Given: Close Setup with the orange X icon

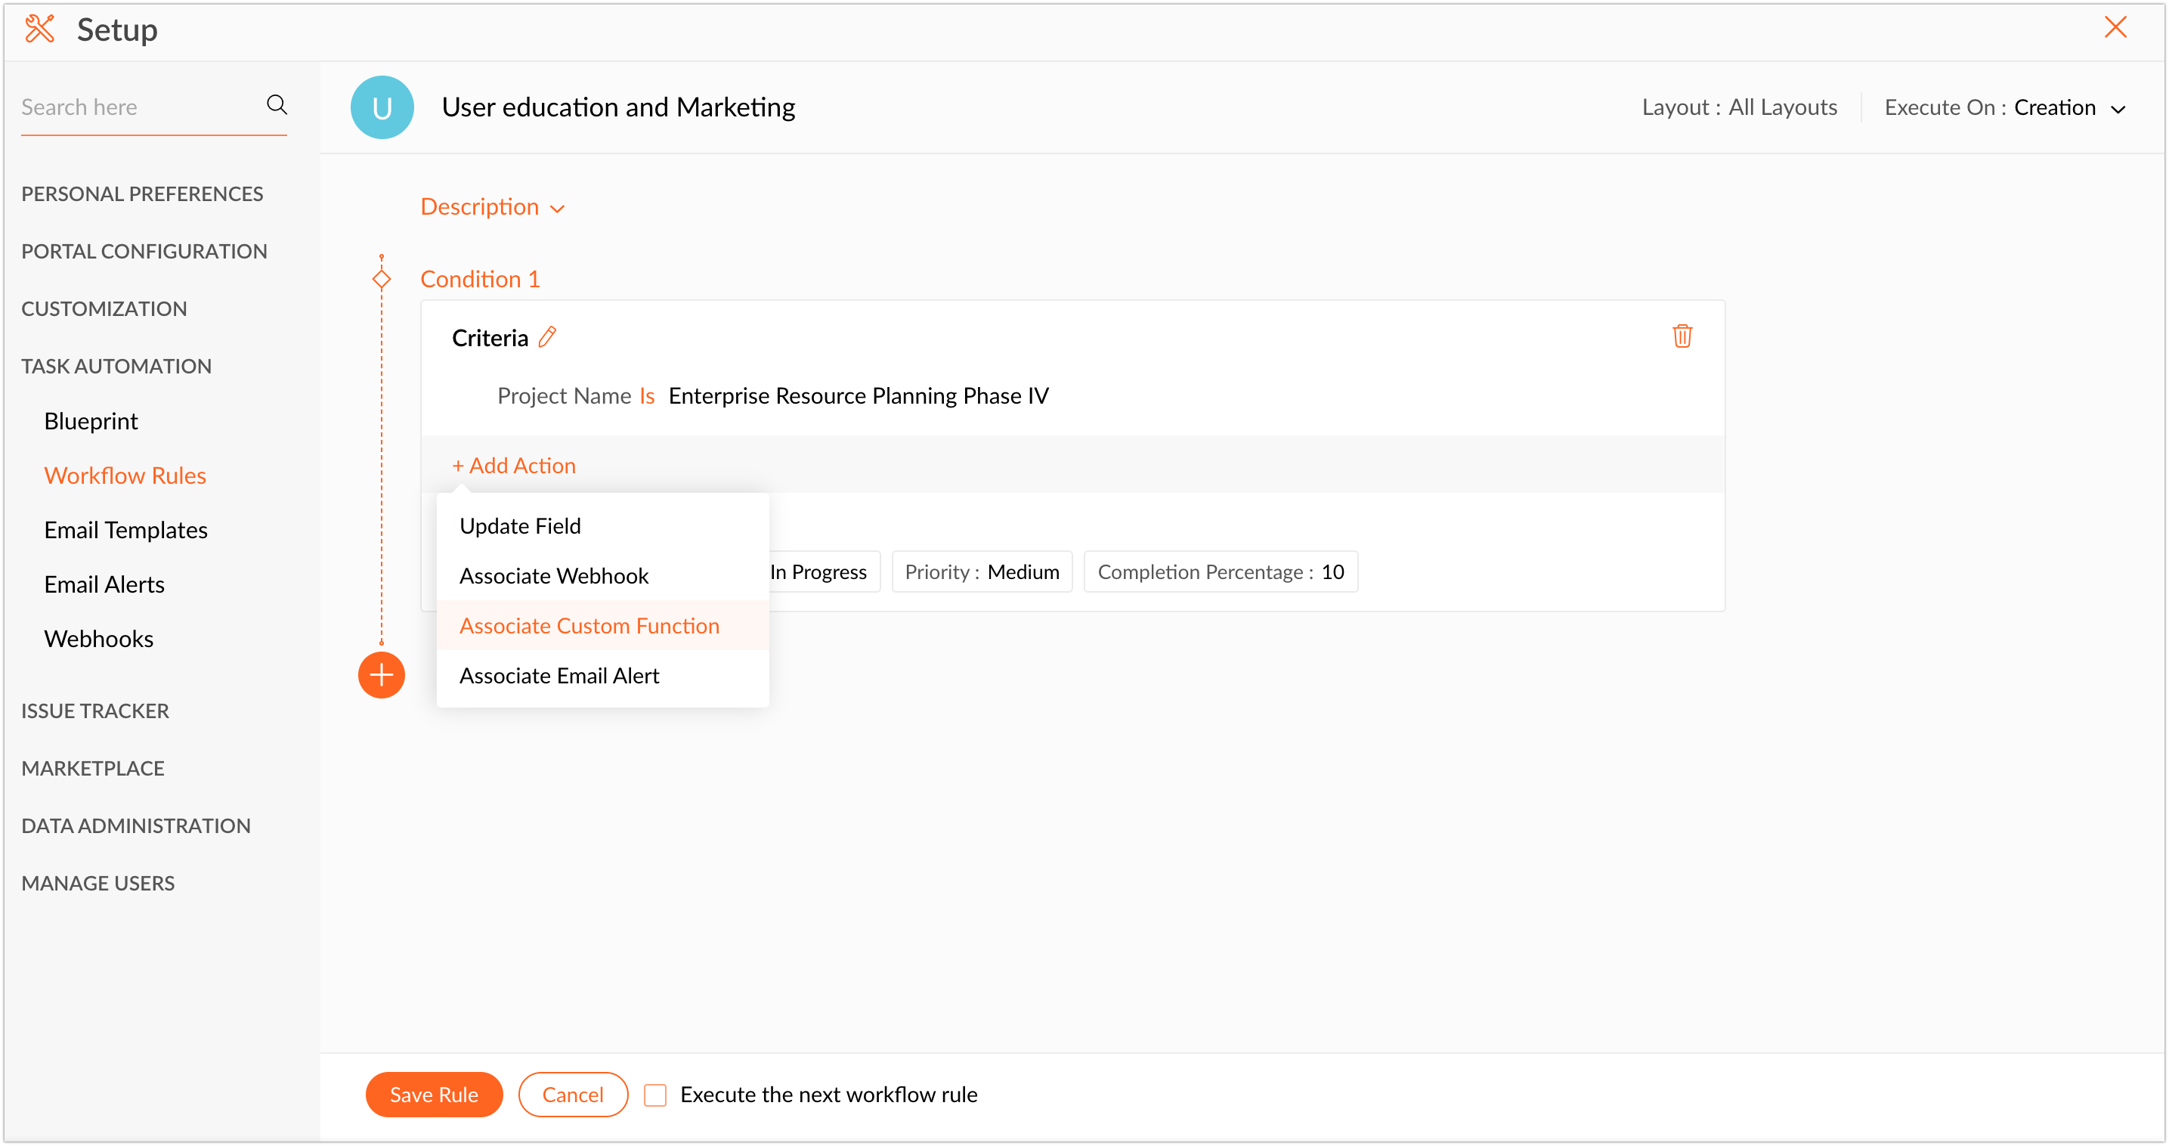Looking at the screenshot, I should [x=2115, y=28].
